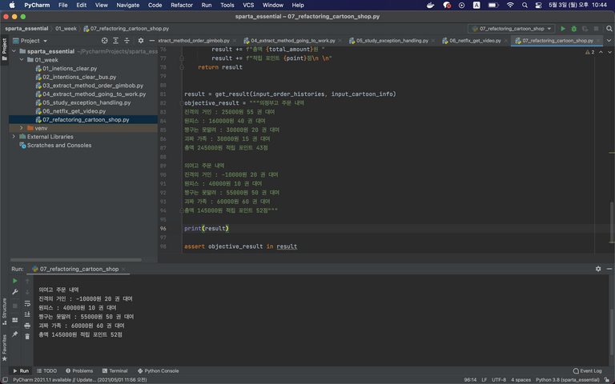Open the Tools menu

click(227, 5)
